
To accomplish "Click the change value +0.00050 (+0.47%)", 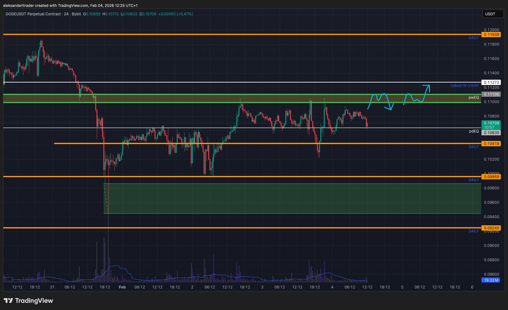I will tap(175, 14).
